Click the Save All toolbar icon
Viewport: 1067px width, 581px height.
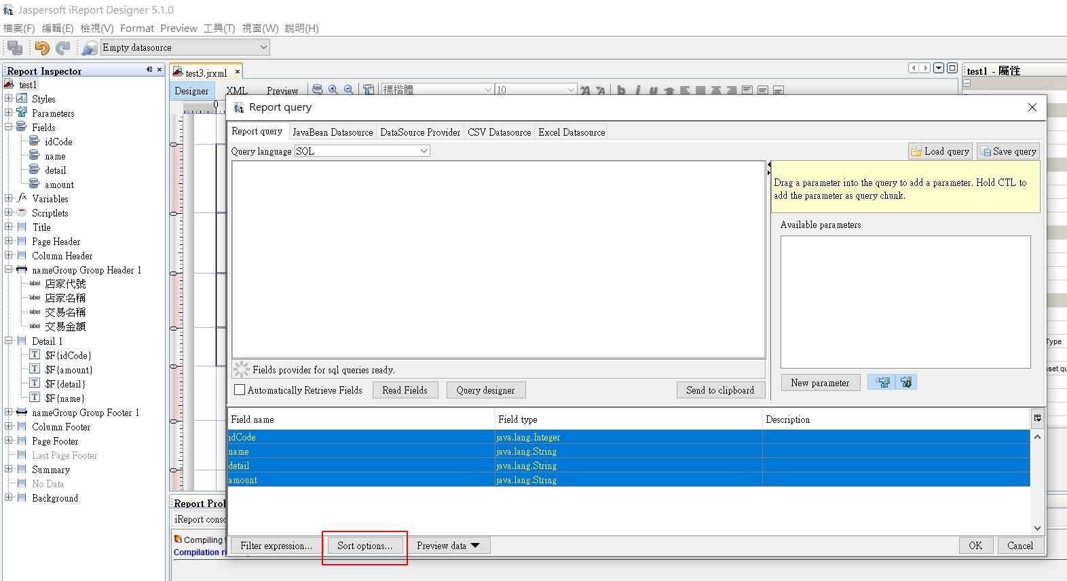pyautogui.click(x=15, y=48)
